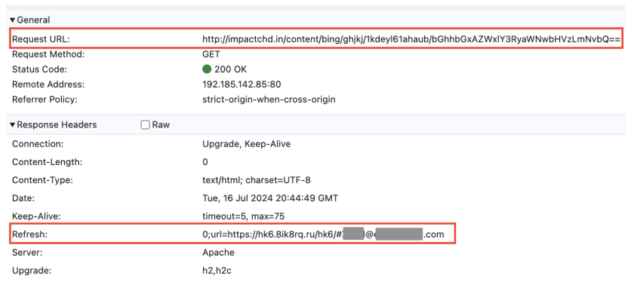
Task: Click the Request Method label
Action: (48, 54)
